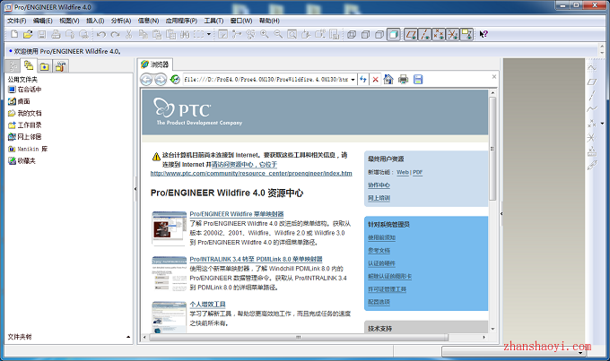This screenshot has height=361, width=610.
Task: Toggle datum planes display
Action: [x=411, y=34]
